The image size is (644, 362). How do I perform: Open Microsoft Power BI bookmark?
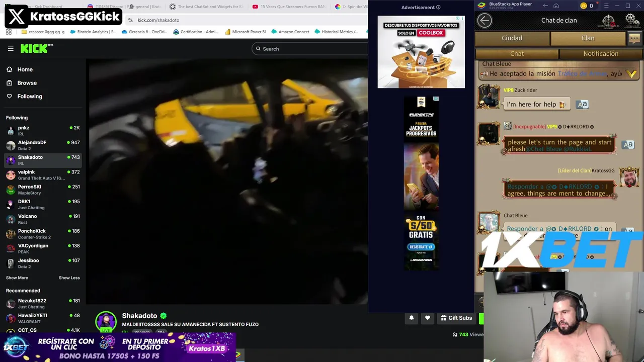(245, 32)
